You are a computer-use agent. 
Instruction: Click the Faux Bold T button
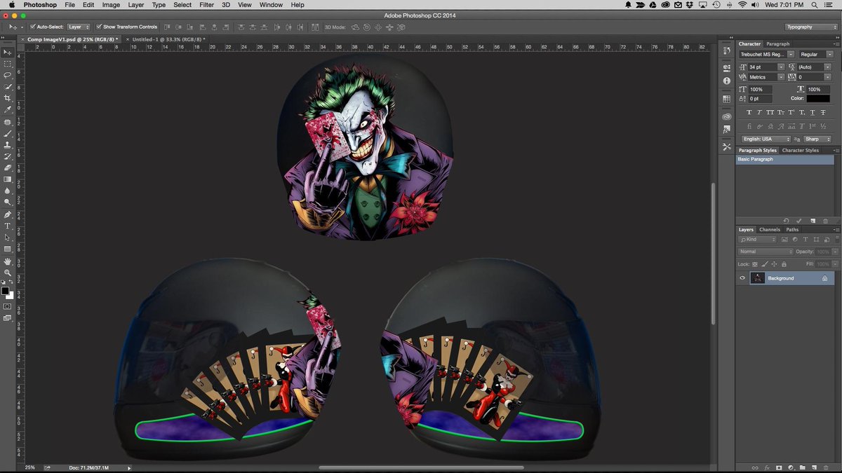(x=749, y=112)
